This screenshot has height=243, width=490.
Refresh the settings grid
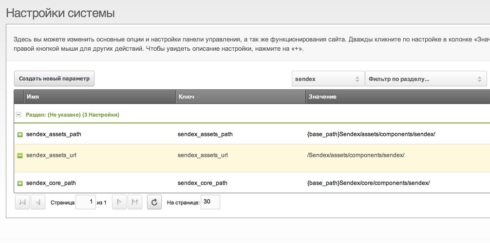(x=154, y=202)
